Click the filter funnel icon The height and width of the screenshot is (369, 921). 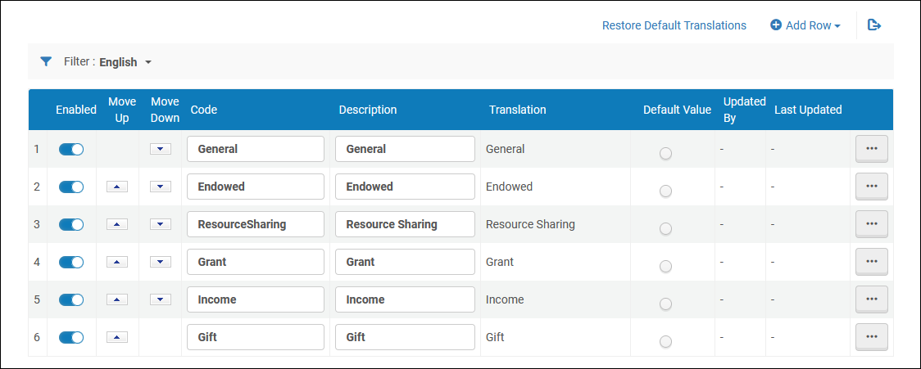click(46, 61)
